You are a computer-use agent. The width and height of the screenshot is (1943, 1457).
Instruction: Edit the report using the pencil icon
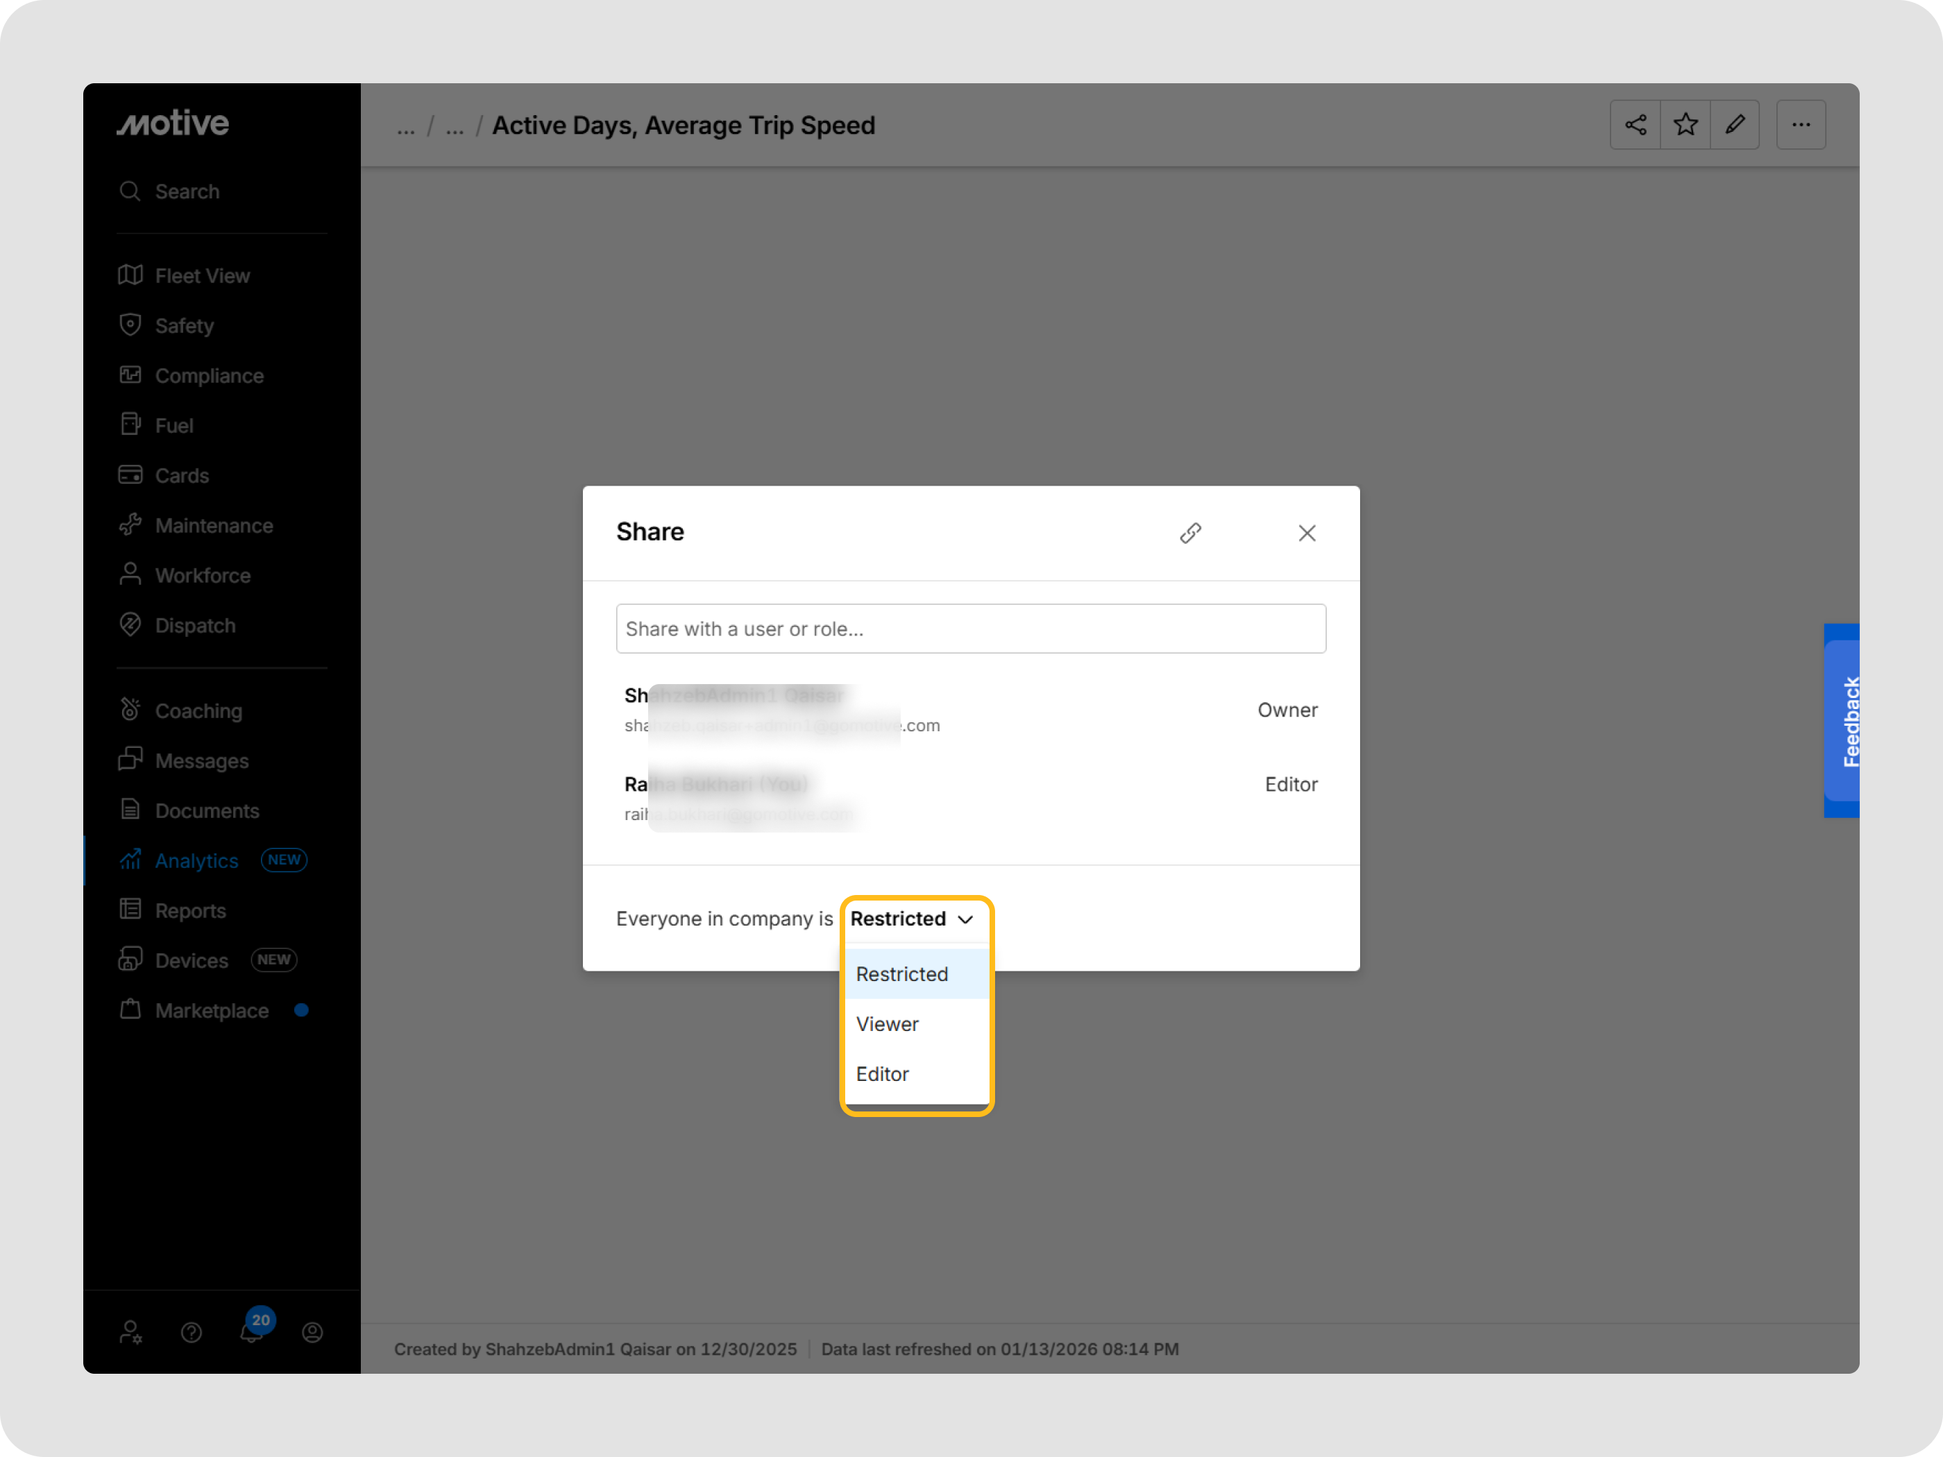tap(1736, 125)
